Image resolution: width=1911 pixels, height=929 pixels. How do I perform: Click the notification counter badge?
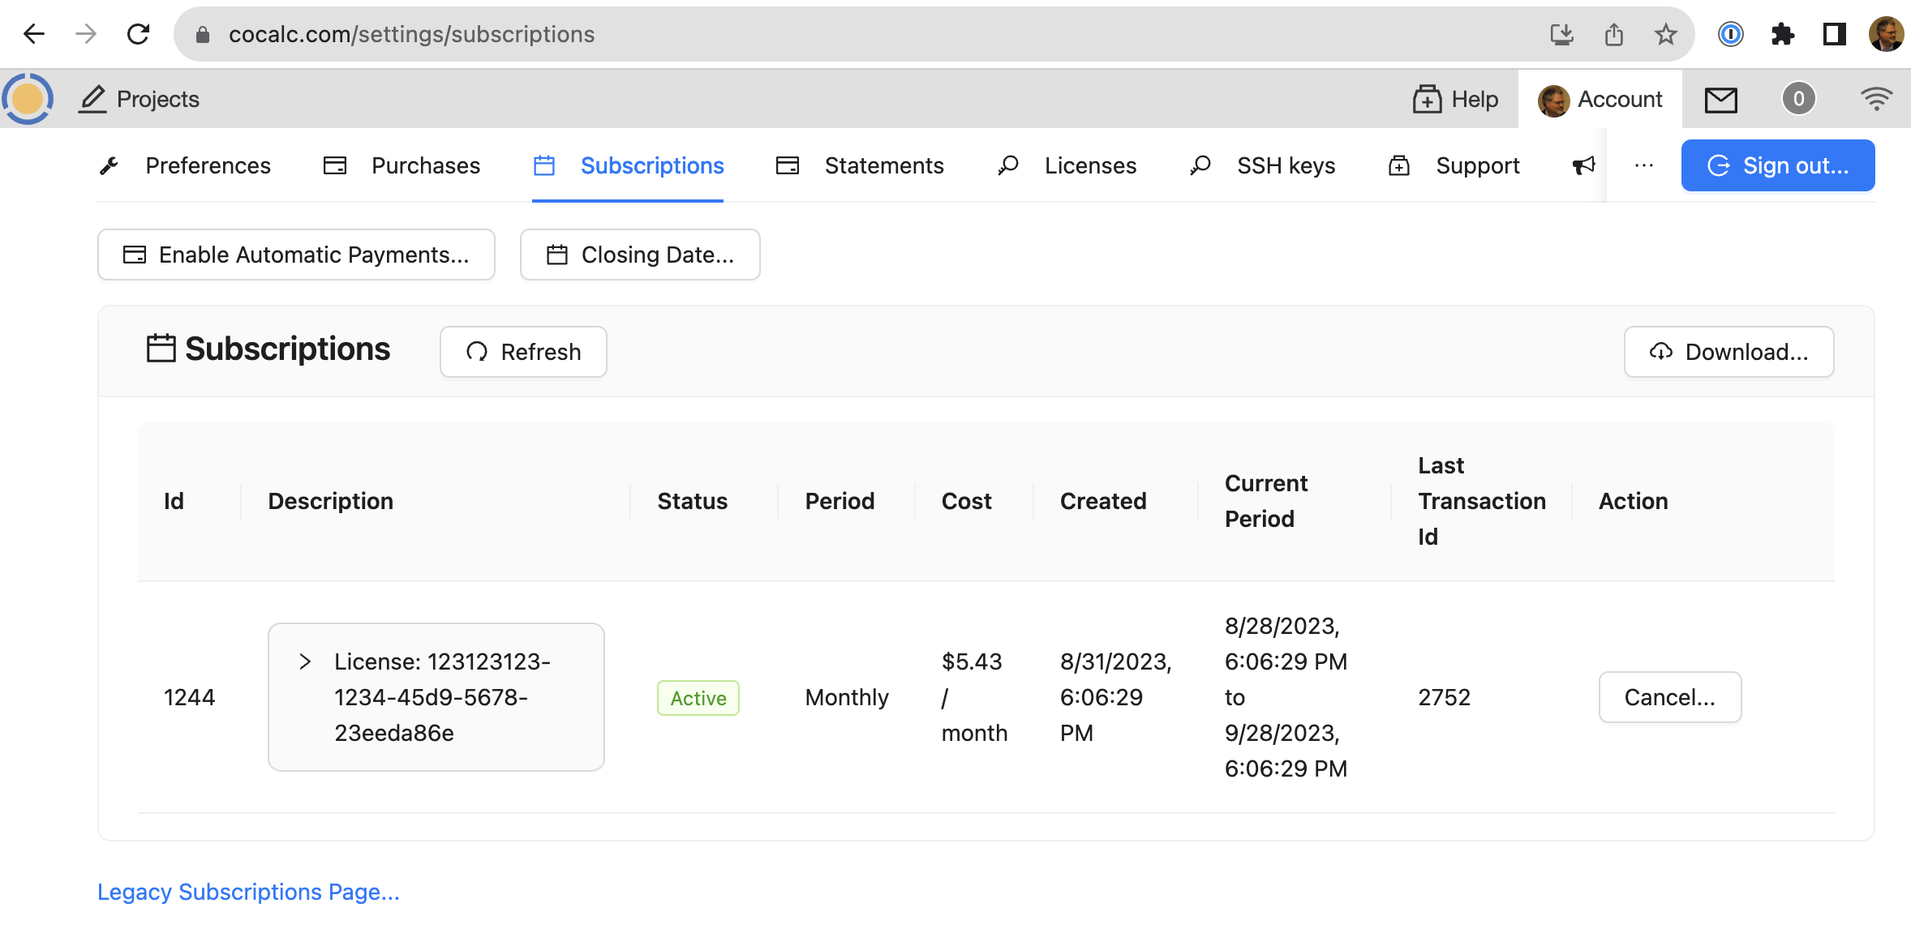click(x=1798, y=99)
